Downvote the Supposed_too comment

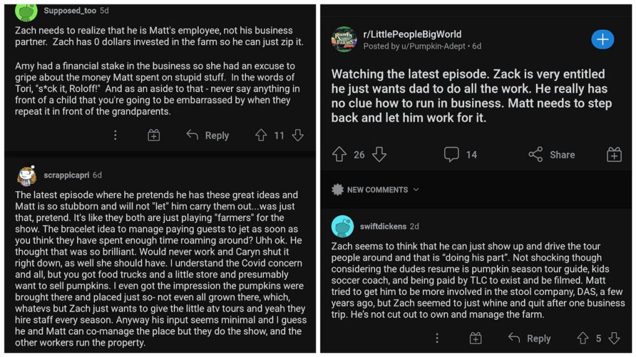[298, 135]
